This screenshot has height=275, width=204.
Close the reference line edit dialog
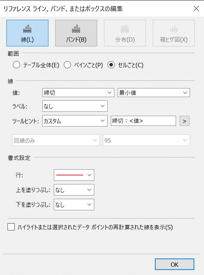(196, 8)
